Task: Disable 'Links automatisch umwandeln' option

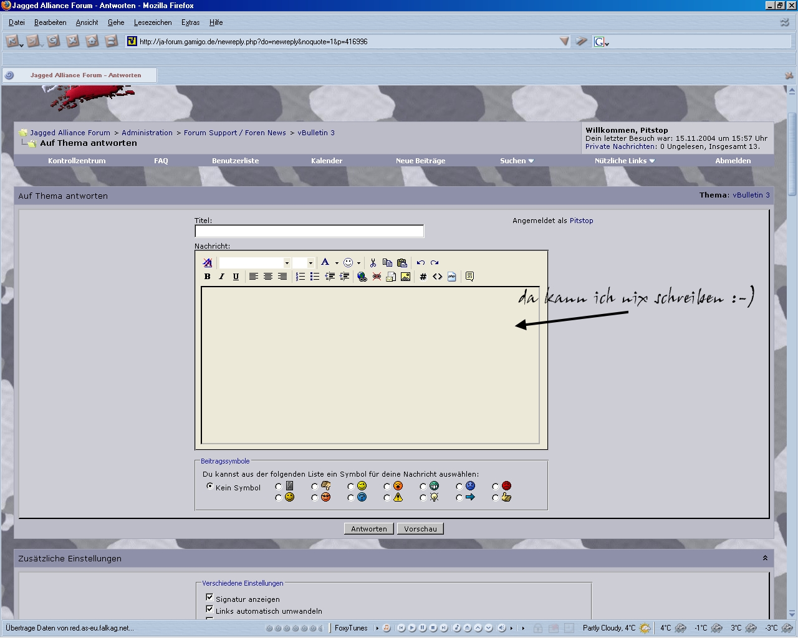Action: [209, 609]
